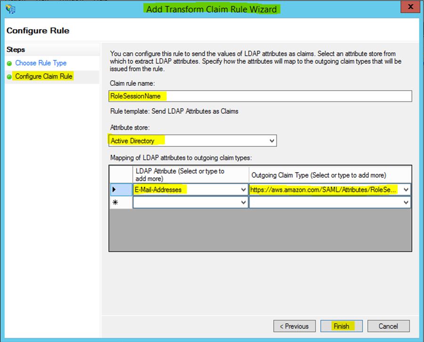The width and height of the screenshot is (424, 342).
Task: Click Finish to save the claim rule
Action: pos(341,326)
